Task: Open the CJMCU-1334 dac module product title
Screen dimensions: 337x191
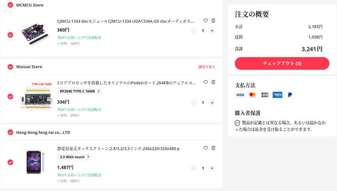Action: (125, 21)
